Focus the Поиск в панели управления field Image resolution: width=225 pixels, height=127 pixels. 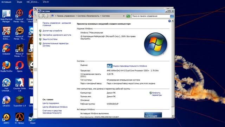point(150,16)
